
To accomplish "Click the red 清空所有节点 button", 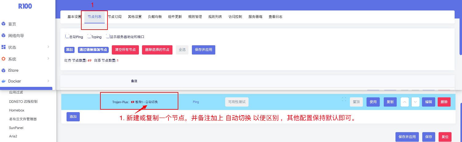I will click(125, 50).
